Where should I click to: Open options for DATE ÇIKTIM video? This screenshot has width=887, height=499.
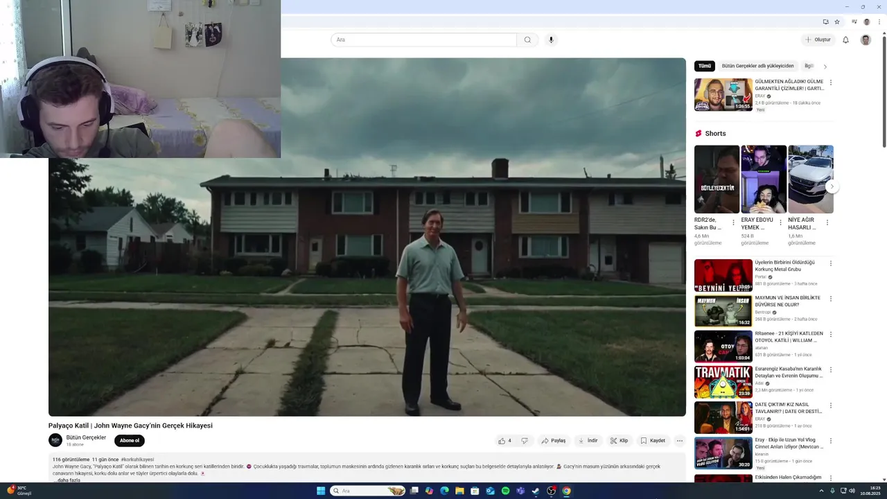click(x=831, y=405)
